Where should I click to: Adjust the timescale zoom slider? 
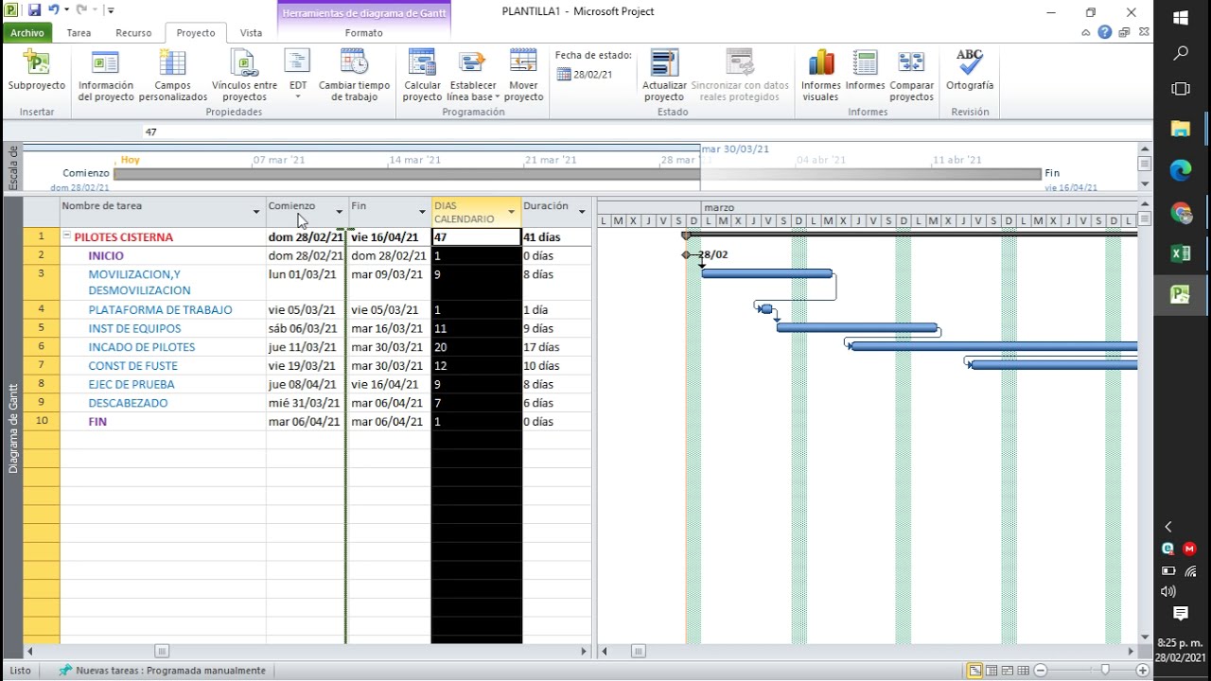[x=1104, y=671]
